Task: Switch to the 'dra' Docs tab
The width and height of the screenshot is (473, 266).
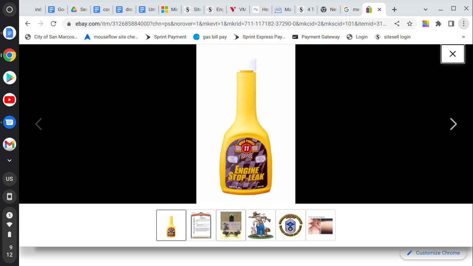Action: 125,10
